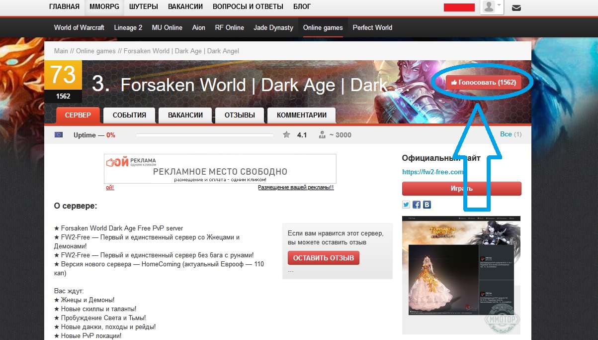Go to MU Online category
The image size is (598, 340).
click(x=167, y=27)
